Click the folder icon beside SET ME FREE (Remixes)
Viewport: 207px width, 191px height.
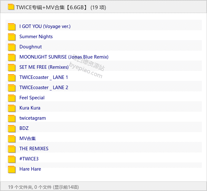tap(11, 67)
